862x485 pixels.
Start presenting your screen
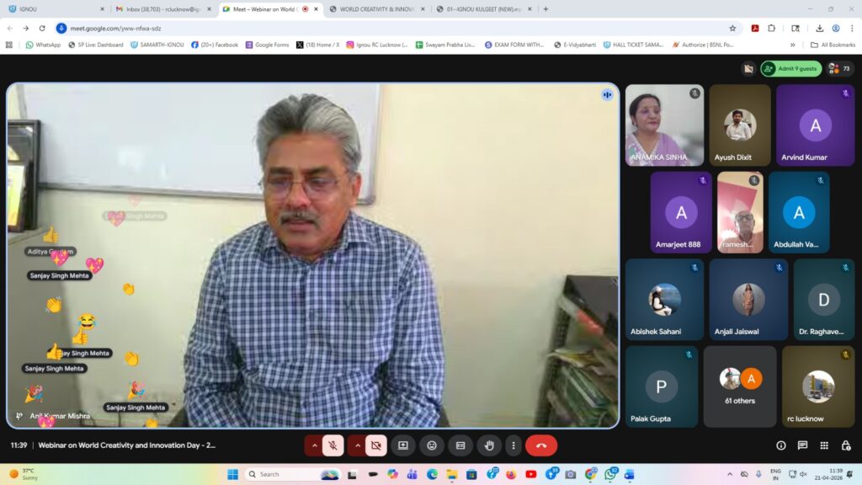403,445
